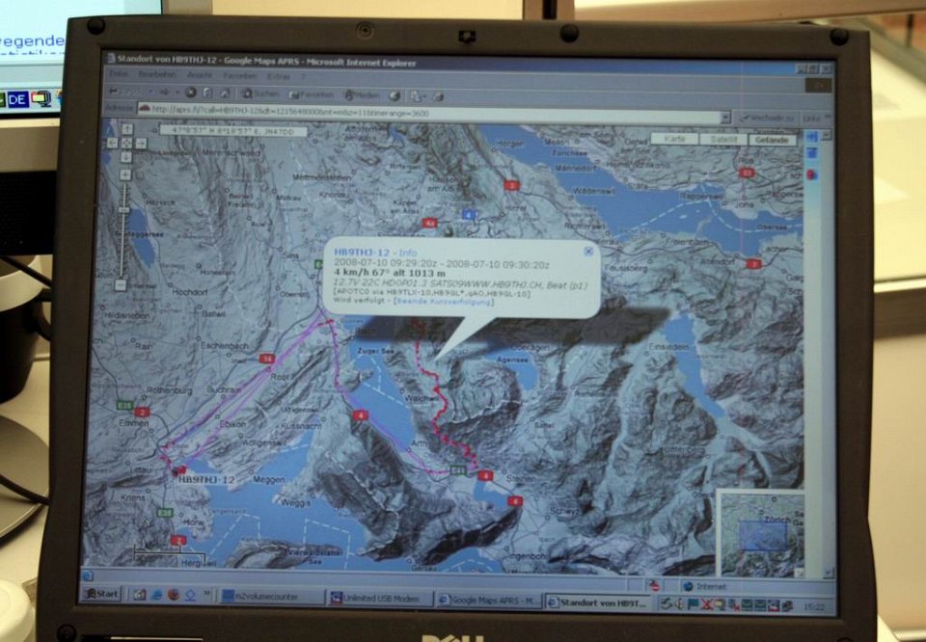The width and height of the screenshot is (926, 642).
Task: Click the top blue sidebar icon beside map
Action: 812,137
